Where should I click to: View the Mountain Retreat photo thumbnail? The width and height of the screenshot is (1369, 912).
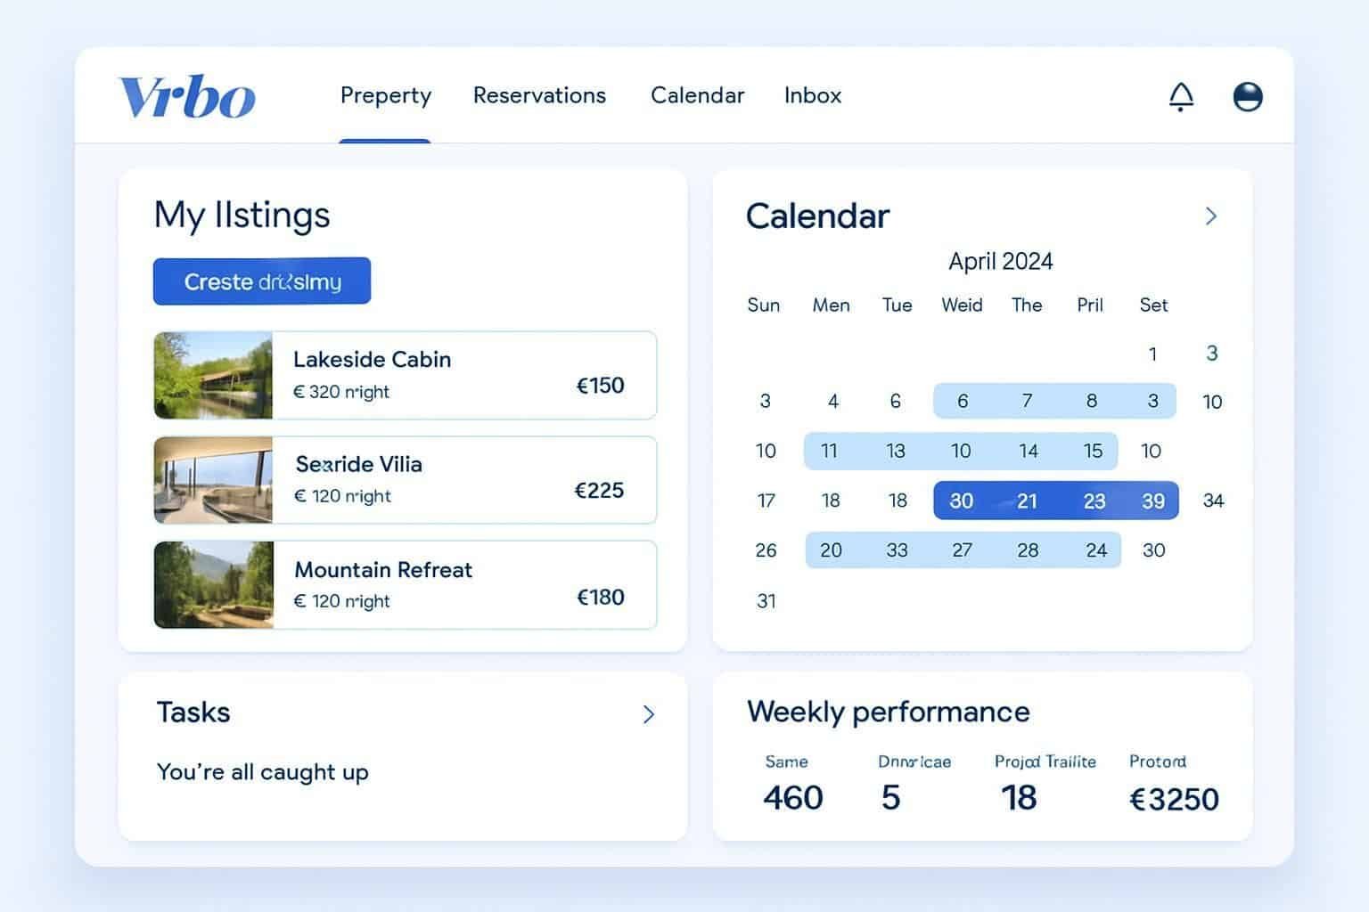coord(214,584)
